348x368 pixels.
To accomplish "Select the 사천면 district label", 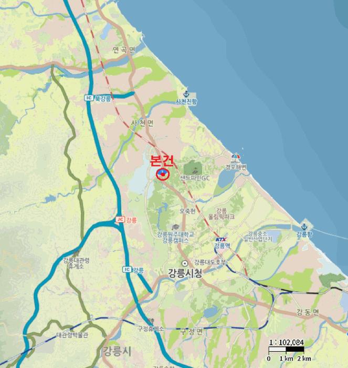I will 142,122.
